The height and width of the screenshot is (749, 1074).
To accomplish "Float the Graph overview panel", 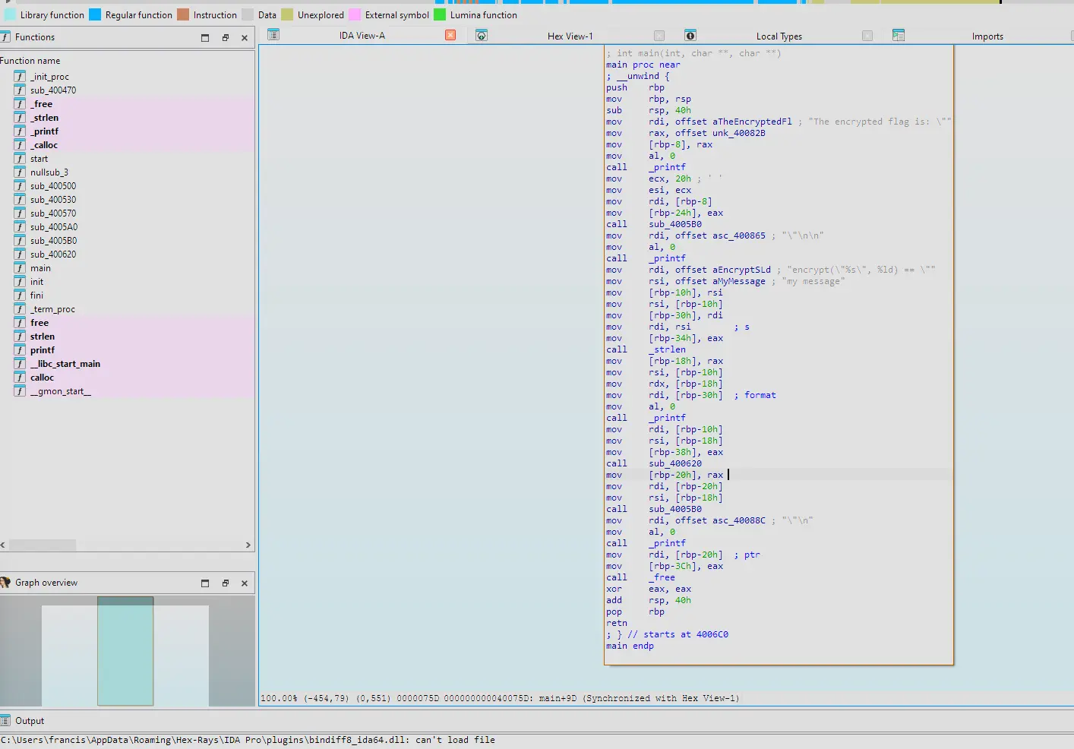I will (x=226, y=583).
